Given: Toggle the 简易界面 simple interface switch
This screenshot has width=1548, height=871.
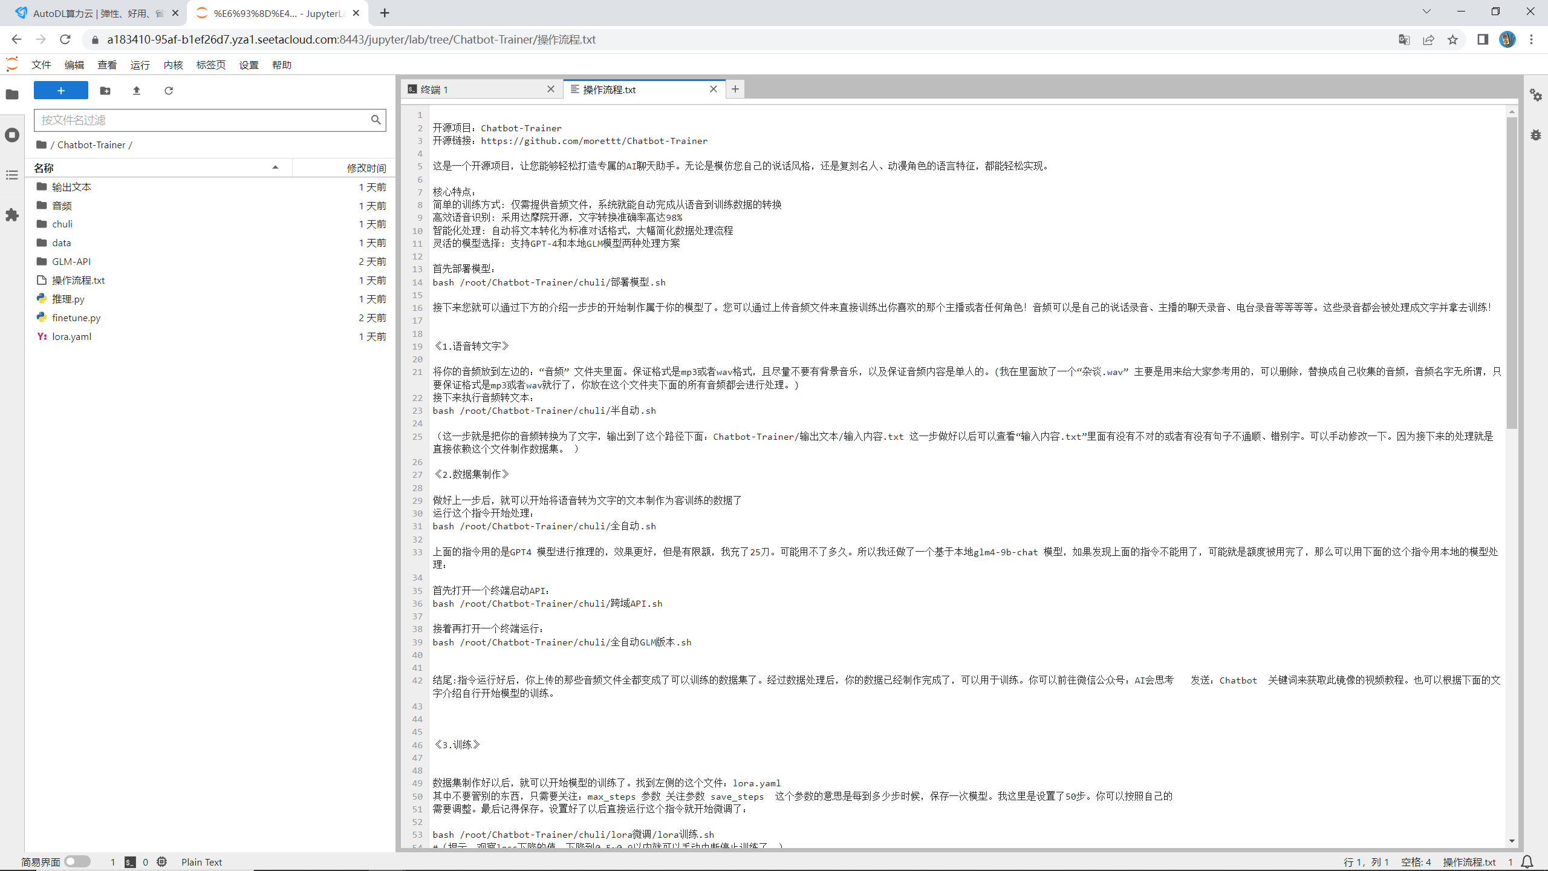Looking at the screenshot, I should 77,861.
